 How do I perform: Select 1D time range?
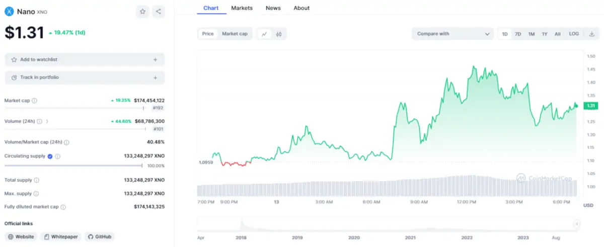coord(505,34)
